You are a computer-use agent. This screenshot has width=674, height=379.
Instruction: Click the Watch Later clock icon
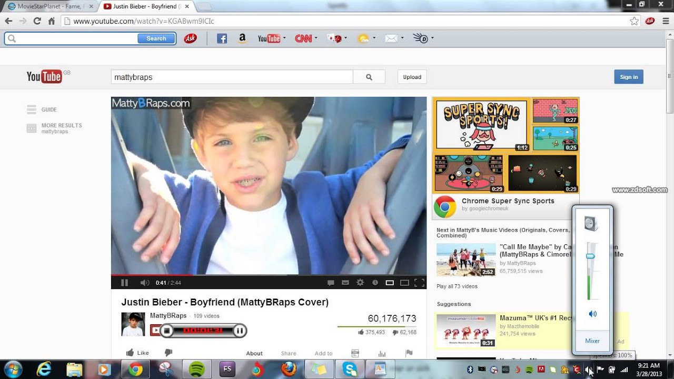[375, 283]
